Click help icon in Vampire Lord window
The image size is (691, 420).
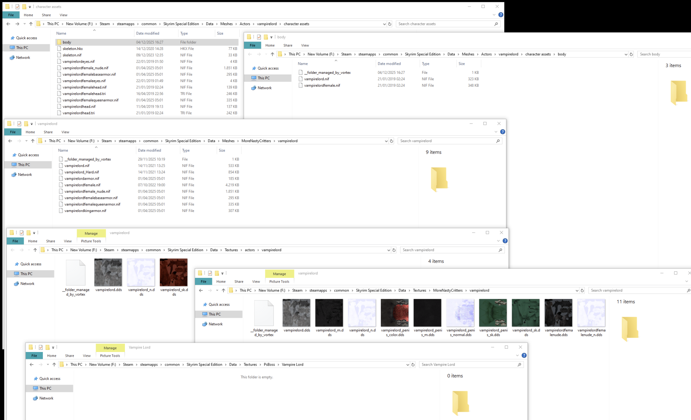click(524, 355)
